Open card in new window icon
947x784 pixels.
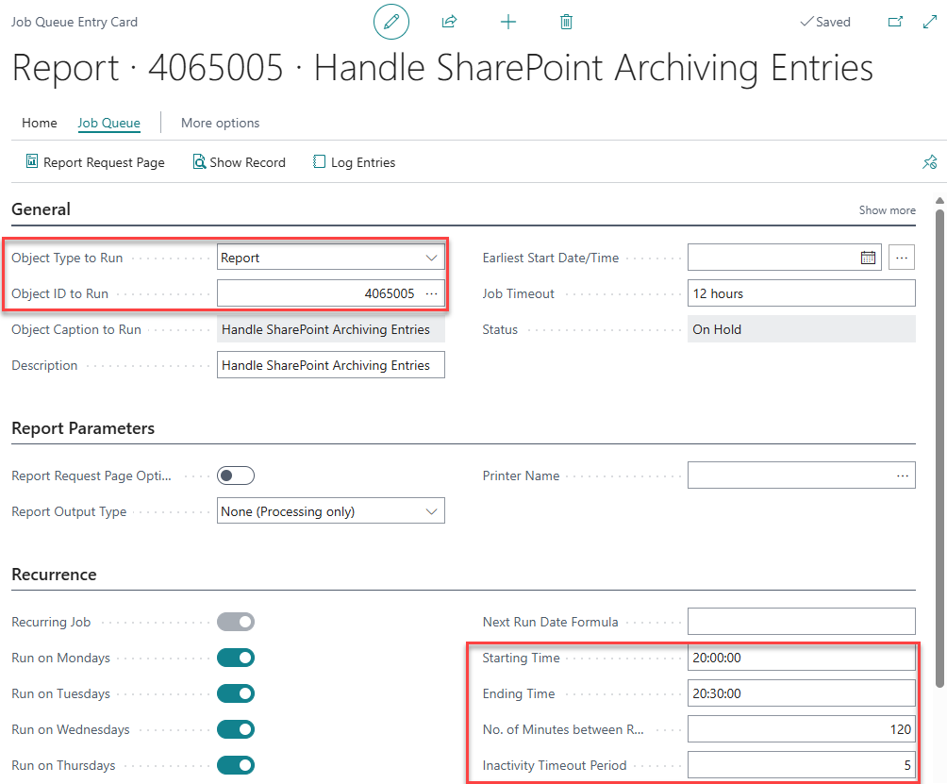click(x=895, y=22)
